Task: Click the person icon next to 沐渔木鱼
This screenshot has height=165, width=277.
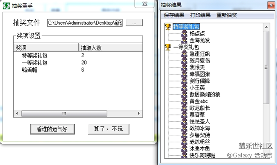Action: pyautogui.click(x=185, y=148)
